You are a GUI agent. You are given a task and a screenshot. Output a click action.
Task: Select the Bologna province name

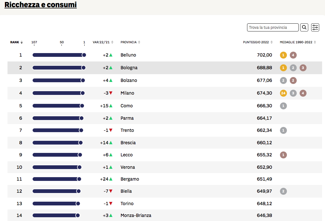point(129,68)
